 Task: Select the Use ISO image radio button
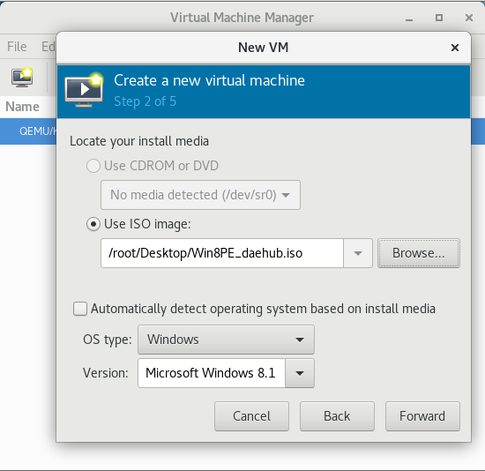93,224
